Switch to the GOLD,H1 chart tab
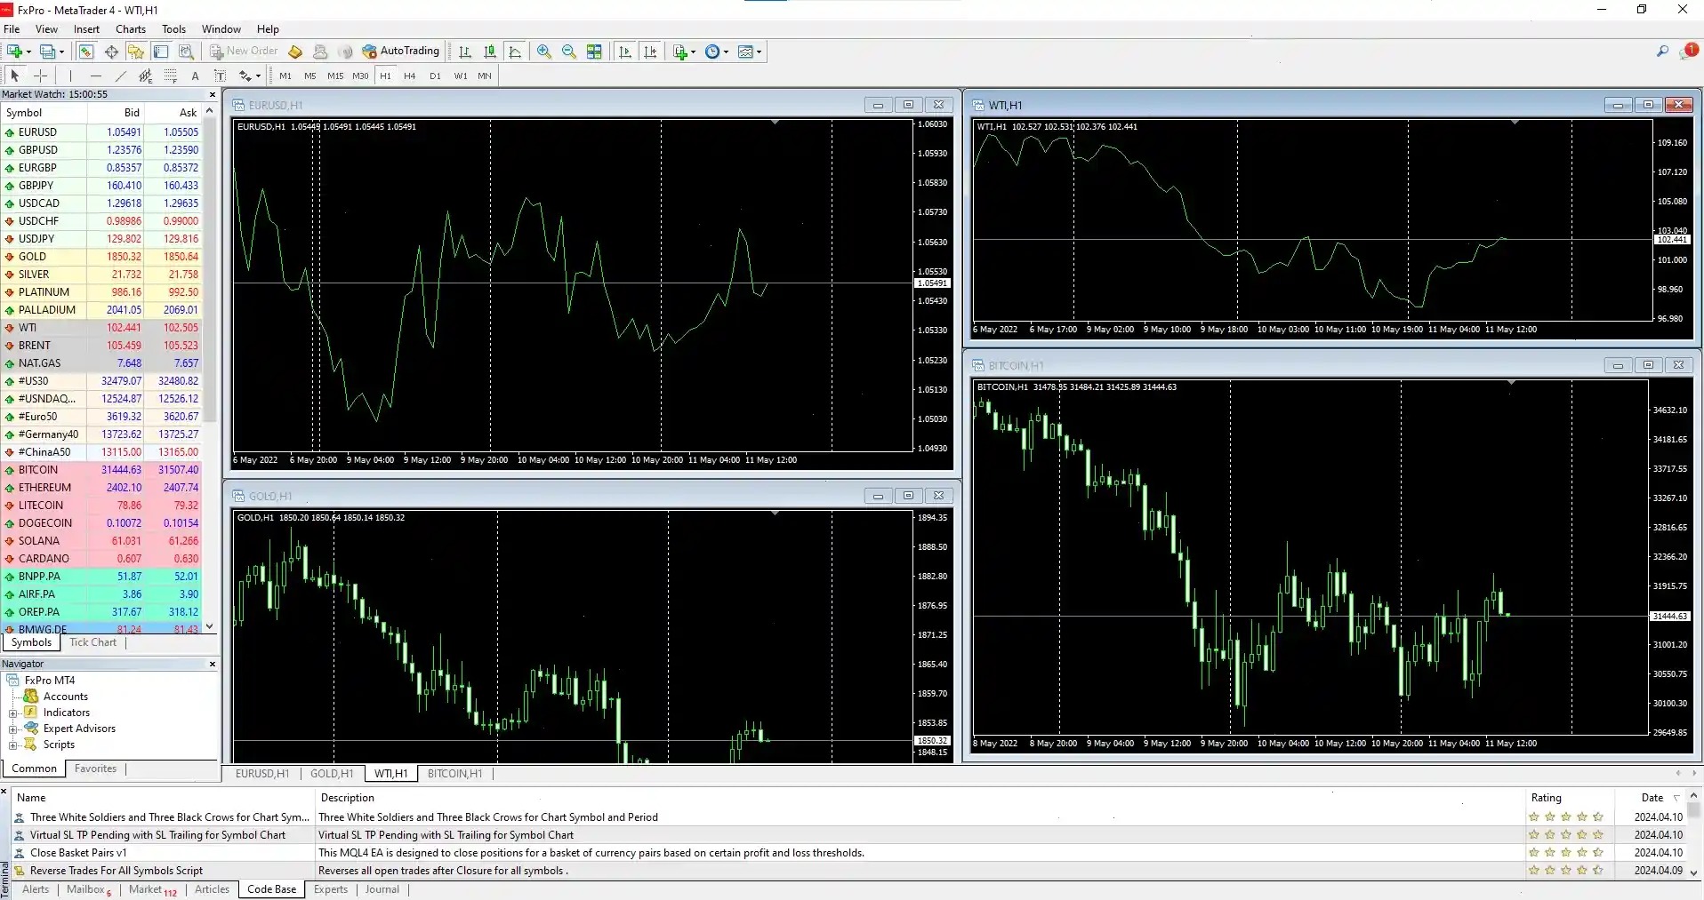This screenshot has height=900, width=1704. click(331, 773)
